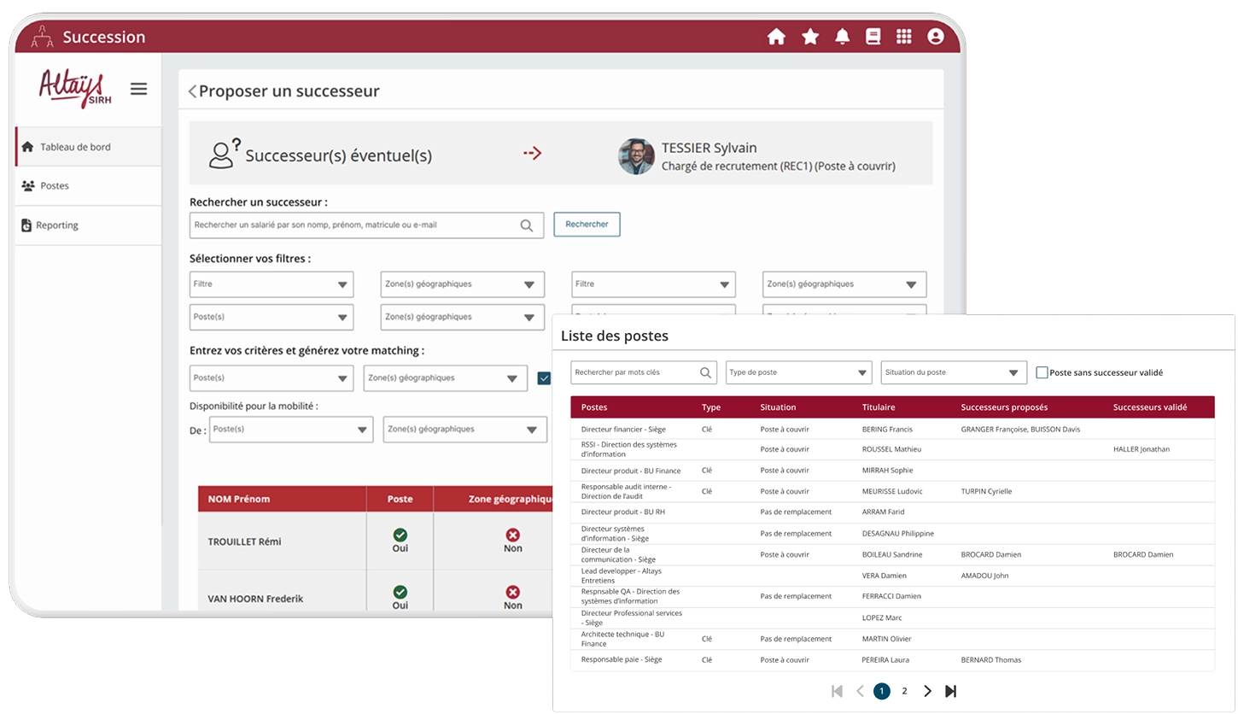Open Tableau de bord in sidebar
Image resolution: width=1238 pixels, height=714 pixels.
[x=75, y=147]
